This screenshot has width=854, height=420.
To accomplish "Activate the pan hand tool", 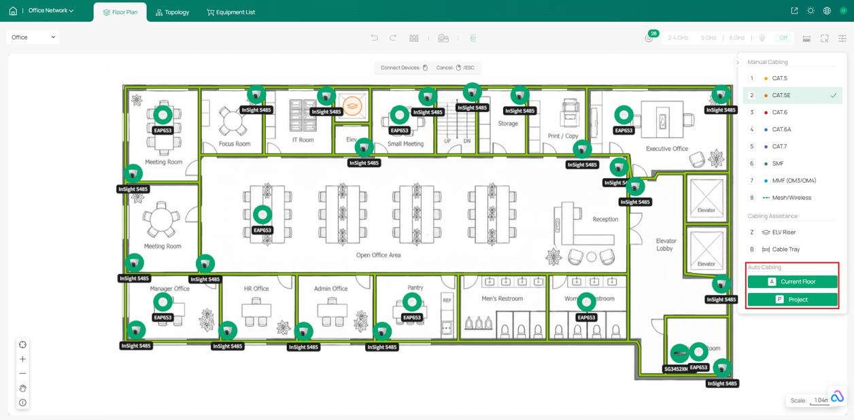I will tap(22, 388).
